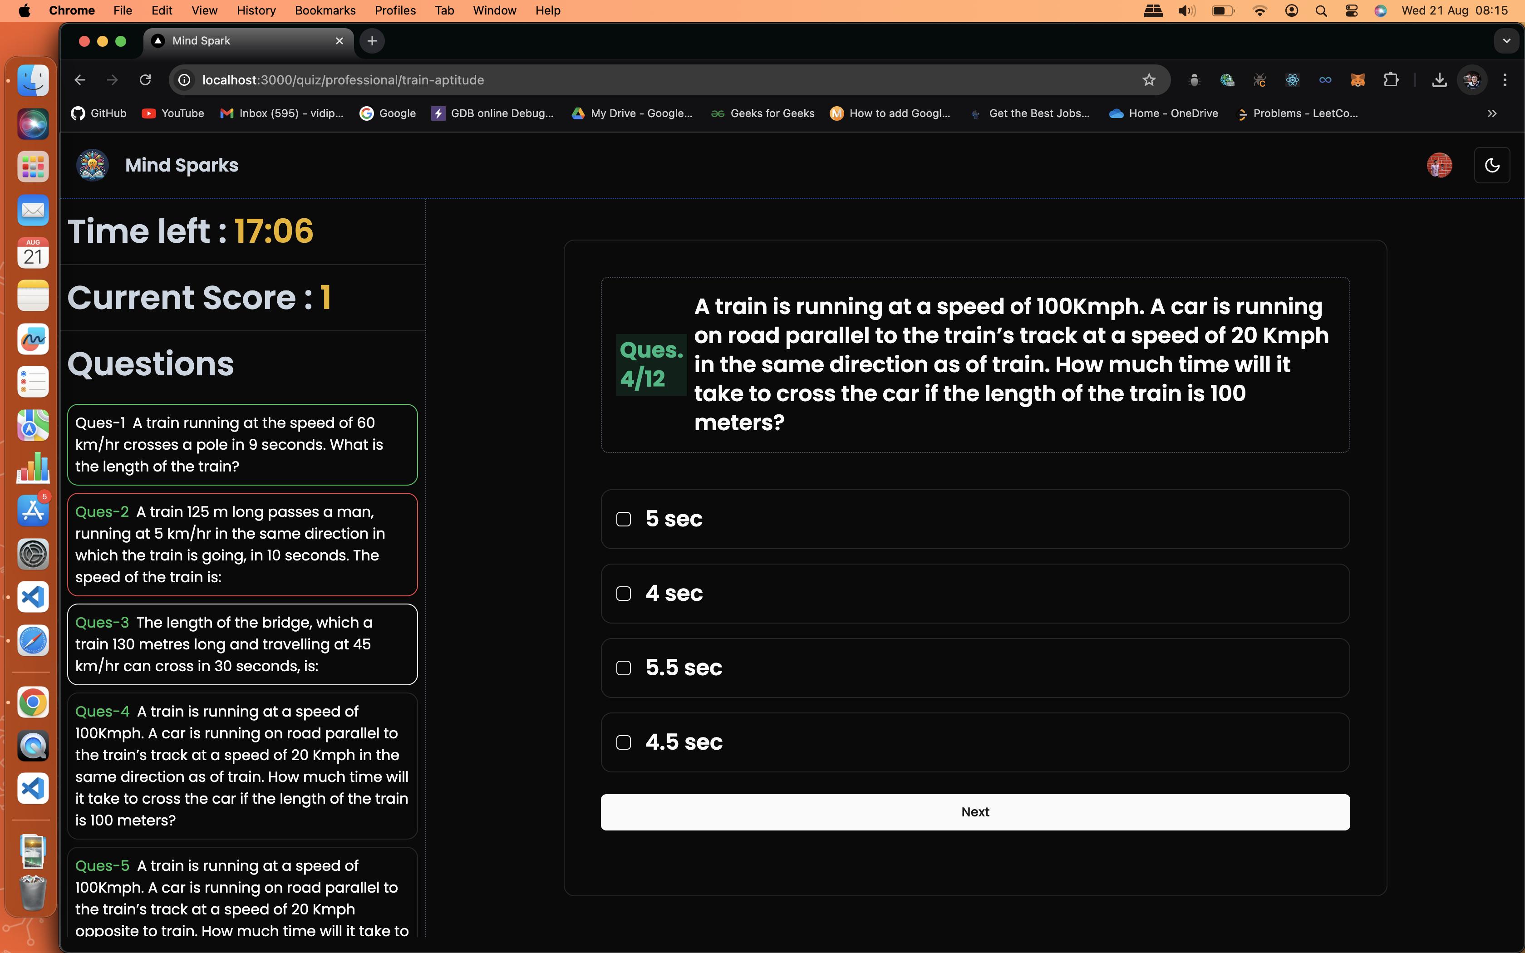
Task: Open the History menu
Action: click(x=256, y=11)
